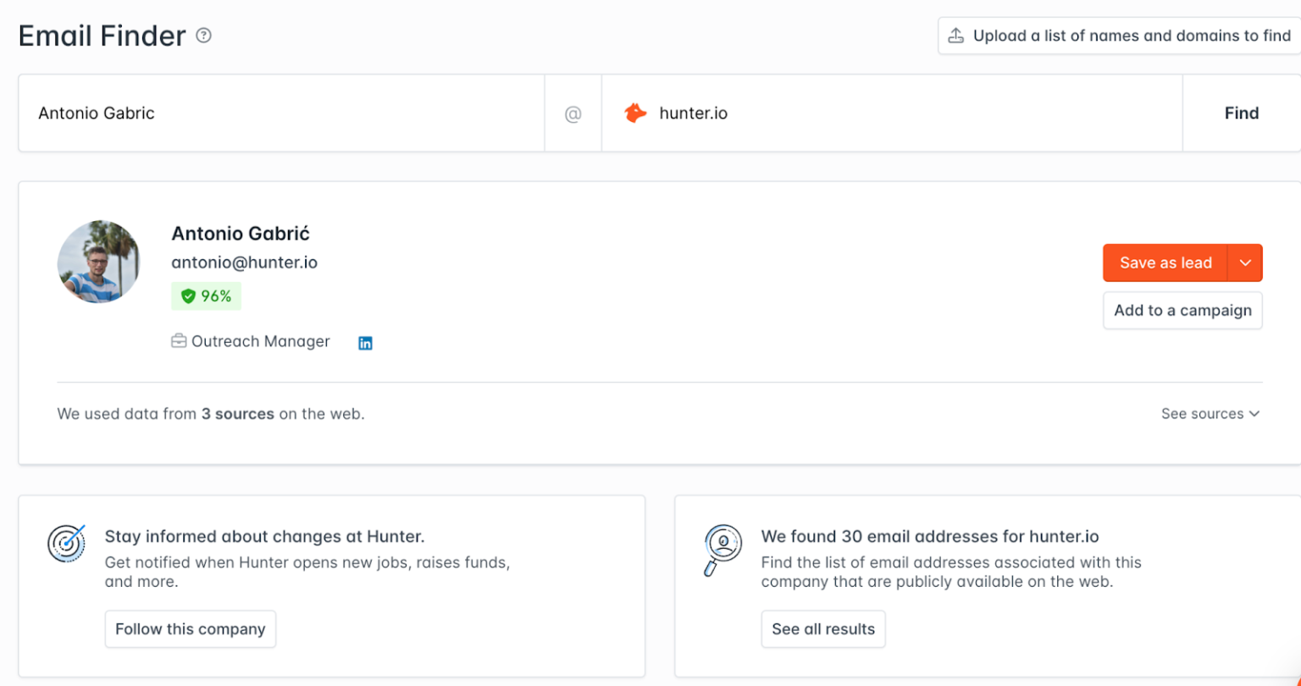
Task: Open the Email Finder help question mark
Action: [203, 36]
